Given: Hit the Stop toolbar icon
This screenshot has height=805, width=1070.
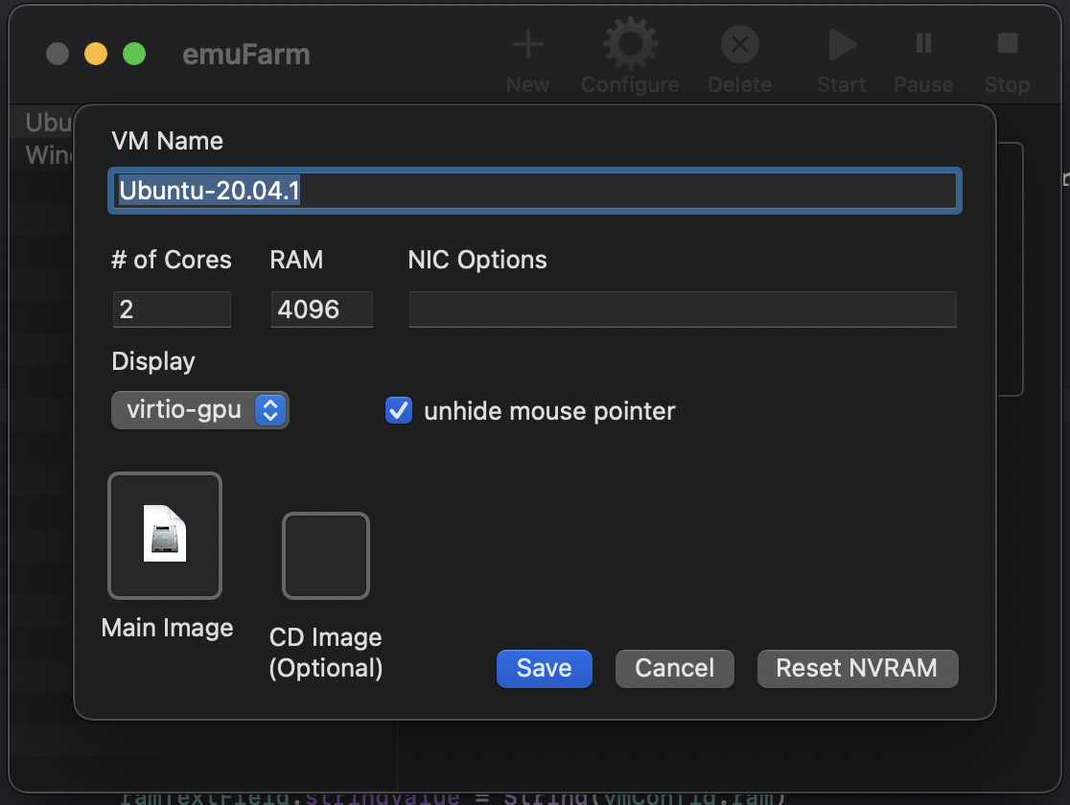Looking at the screenshot, I should point(1007,45).
